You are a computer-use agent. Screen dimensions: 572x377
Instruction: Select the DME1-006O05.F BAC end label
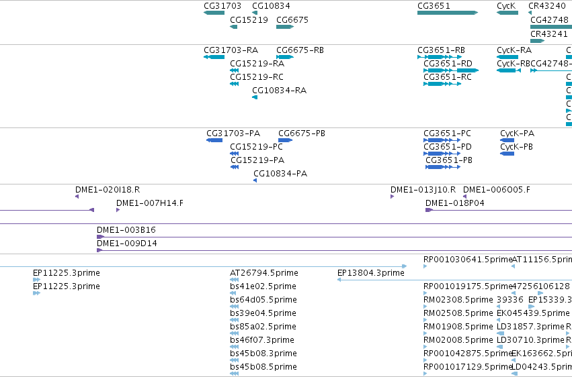point(497,190)
